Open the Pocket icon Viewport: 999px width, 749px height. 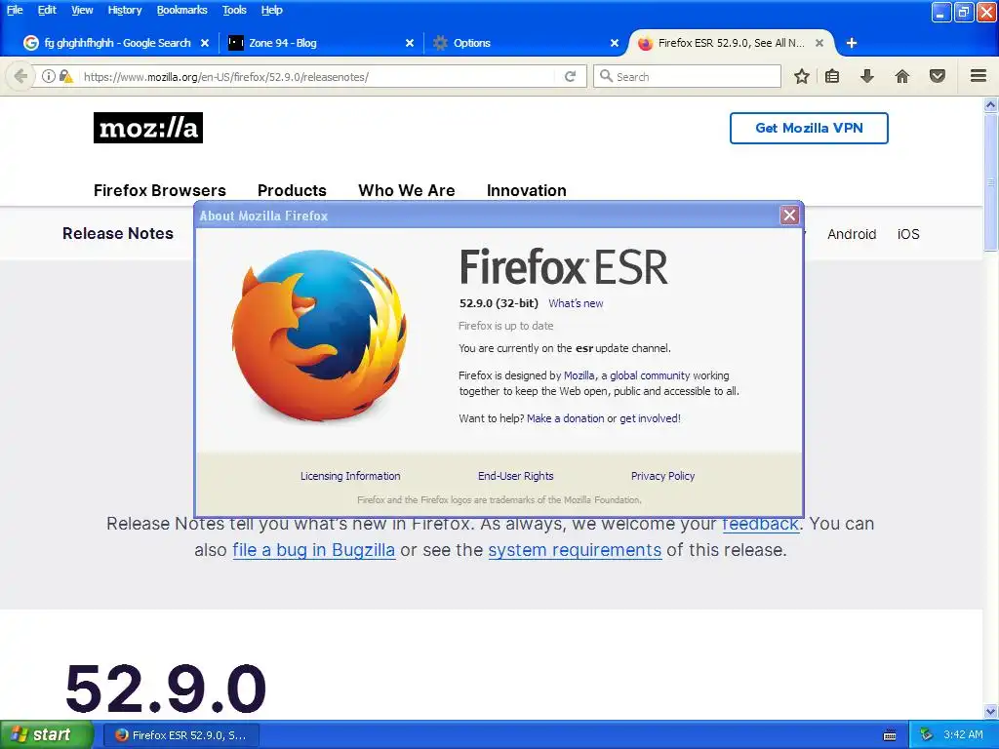click(x=938, y=76)
